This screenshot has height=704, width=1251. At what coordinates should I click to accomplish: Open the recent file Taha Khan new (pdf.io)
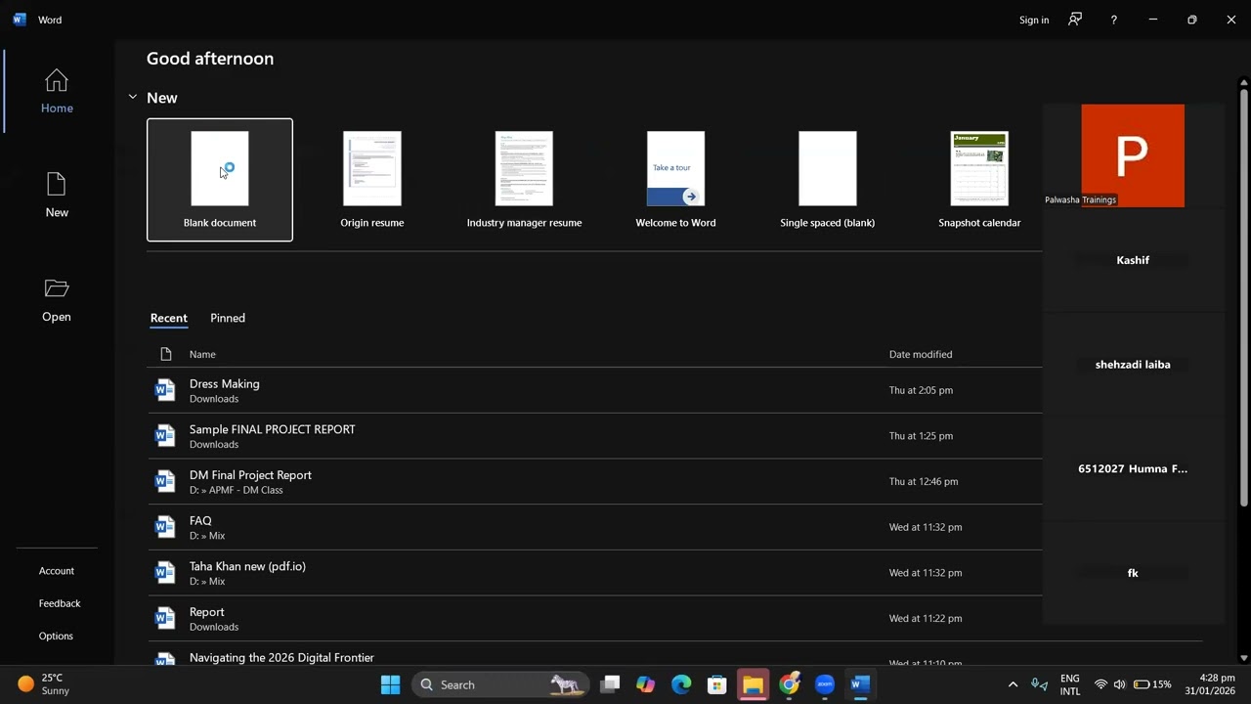coord(594,573)
